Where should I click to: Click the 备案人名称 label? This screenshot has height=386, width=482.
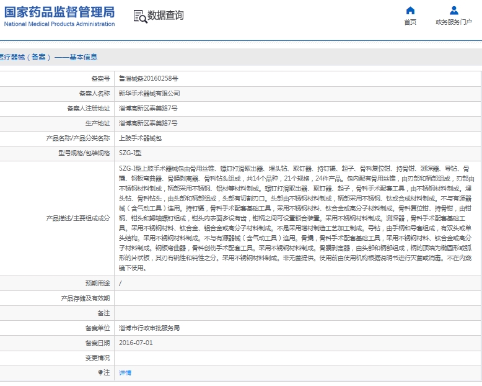pyautogui.click(x=94, y=93)
